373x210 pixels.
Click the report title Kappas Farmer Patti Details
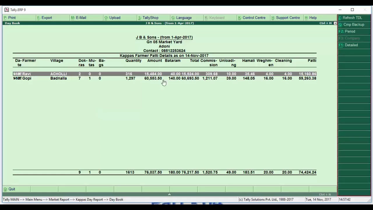[x=164, y=56]
